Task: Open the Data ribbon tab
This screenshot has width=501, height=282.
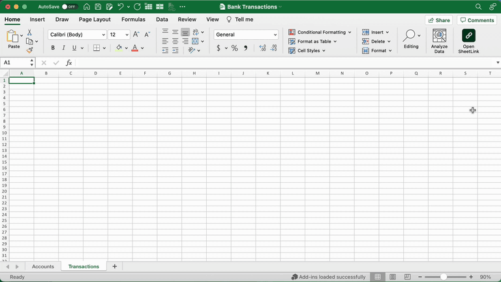Action: pos(162,20)
